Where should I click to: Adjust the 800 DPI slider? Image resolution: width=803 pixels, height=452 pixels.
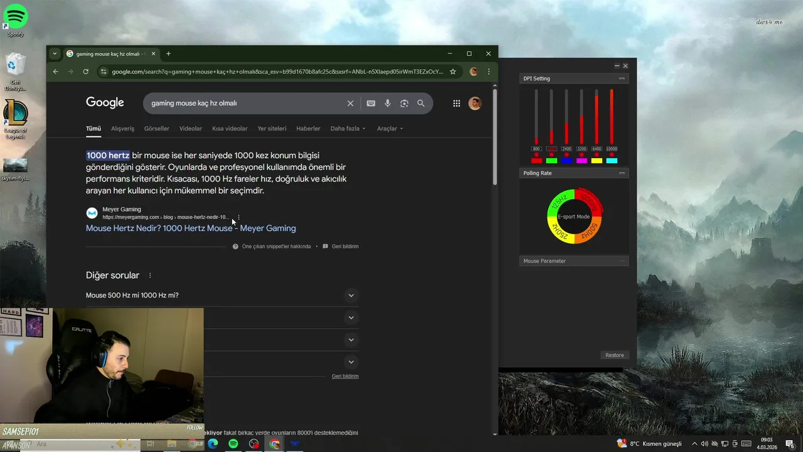tap(536, 117)
